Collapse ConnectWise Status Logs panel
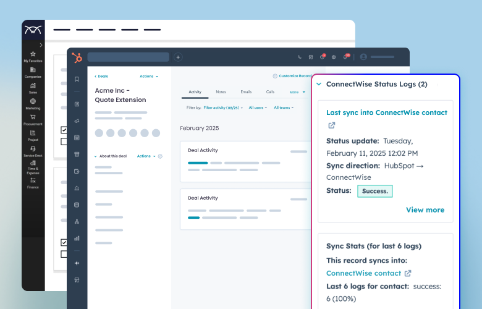482x309 pixels. tap(319, 84)
